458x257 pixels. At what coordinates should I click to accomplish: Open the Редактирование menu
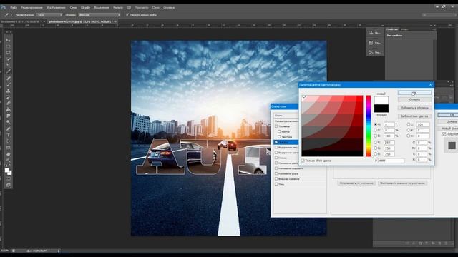pos(31,8)
